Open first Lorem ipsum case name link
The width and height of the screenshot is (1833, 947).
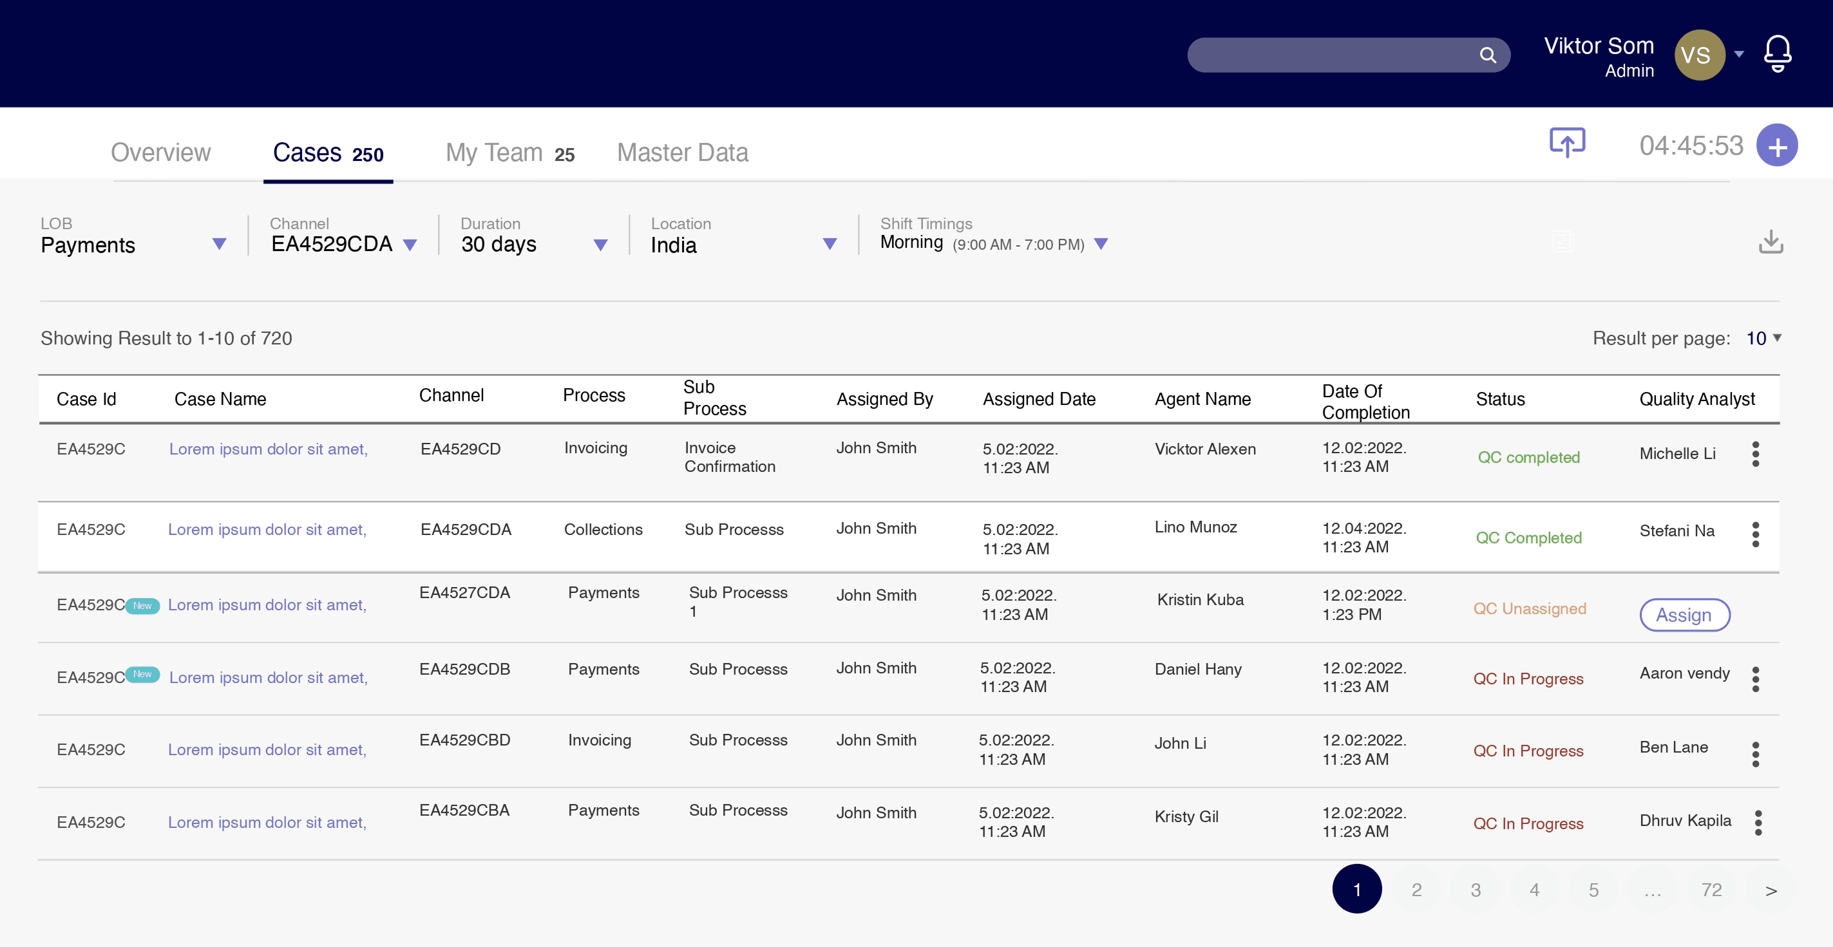click(x=269, y=449)
